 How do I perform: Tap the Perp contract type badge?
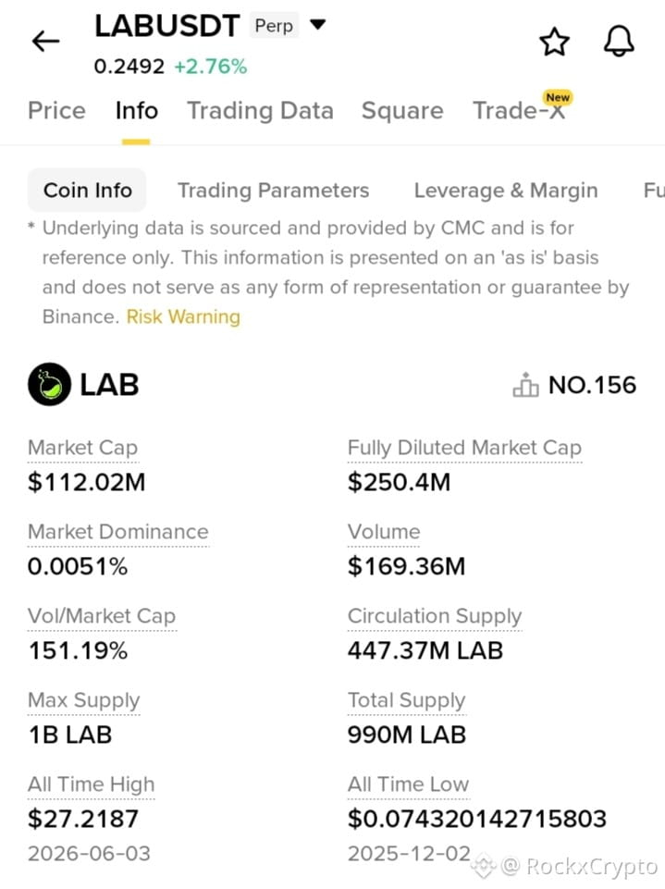[x=274, y=26]
